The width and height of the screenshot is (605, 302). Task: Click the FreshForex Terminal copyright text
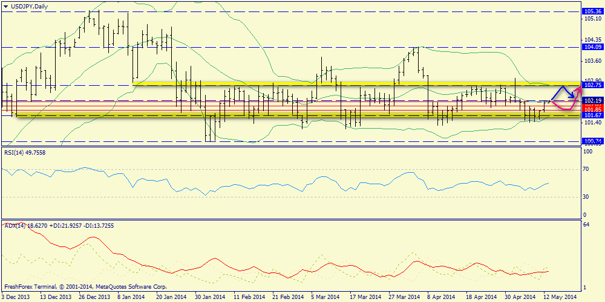pyautogui.click(x=85, y=287)
